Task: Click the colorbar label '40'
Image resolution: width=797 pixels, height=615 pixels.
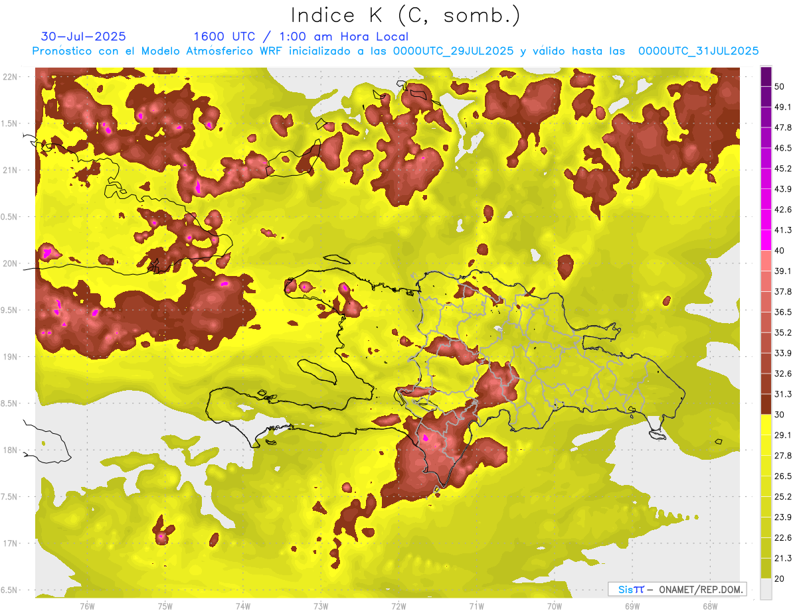Action: pyautogui.click(x=780, y=251)
